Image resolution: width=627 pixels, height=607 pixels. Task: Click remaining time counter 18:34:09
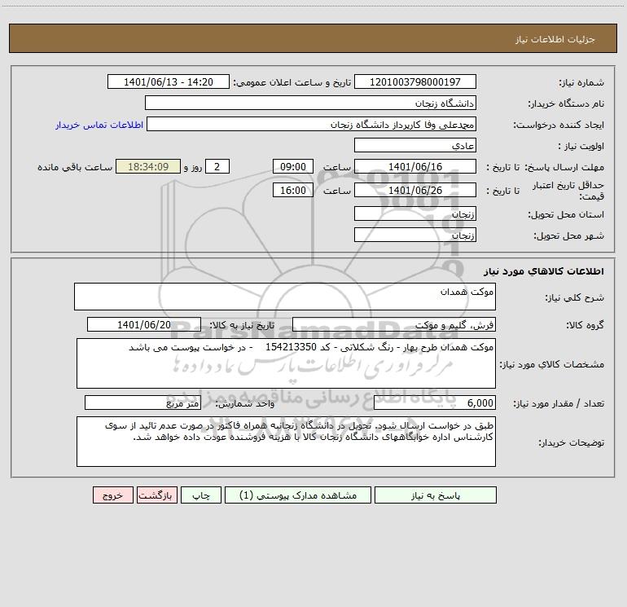click(148, 166)
